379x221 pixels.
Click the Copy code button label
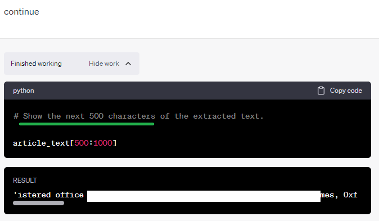tap(346, 91)
